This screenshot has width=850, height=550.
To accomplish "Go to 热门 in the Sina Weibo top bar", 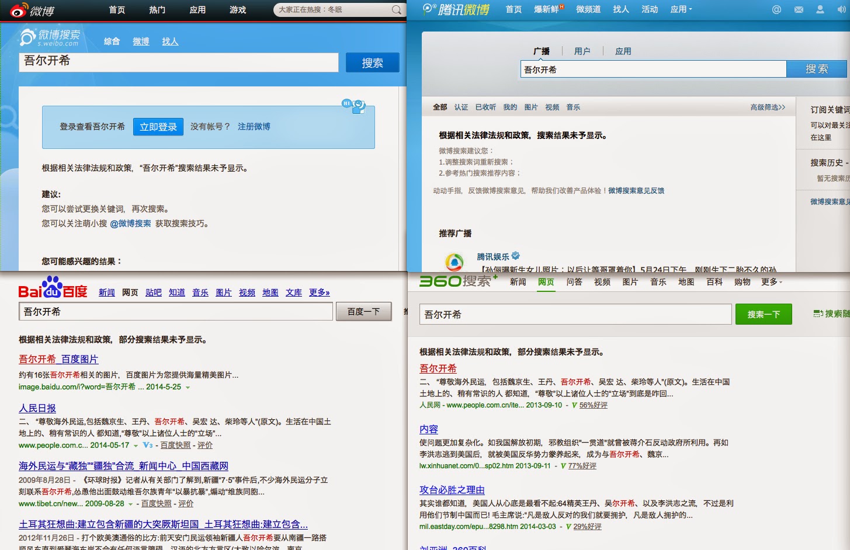I will (157, 10).
